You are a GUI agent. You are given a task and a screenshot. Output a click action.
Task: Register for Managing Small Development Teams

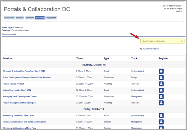[161, 97]
